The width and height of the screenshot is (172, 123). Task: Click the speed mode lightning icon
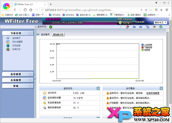(x=142, y=10)
